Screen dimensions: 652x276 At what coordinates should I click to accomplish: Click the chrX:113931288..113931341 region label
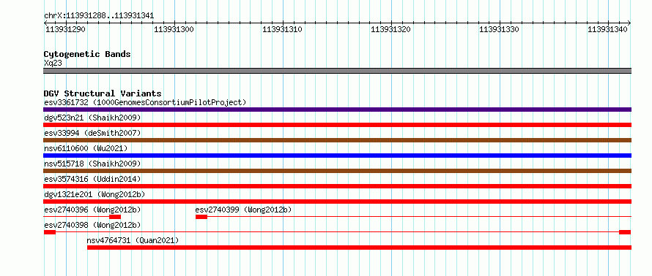tap(99, 16)
